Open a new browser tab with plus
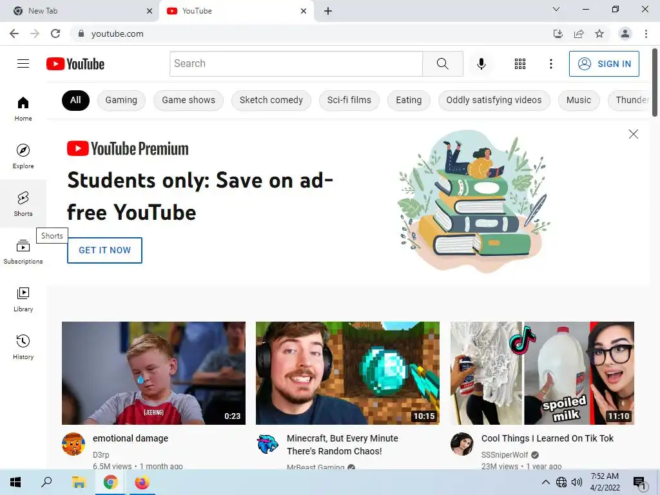The image size is (660, 495). [x=328, y=11]
